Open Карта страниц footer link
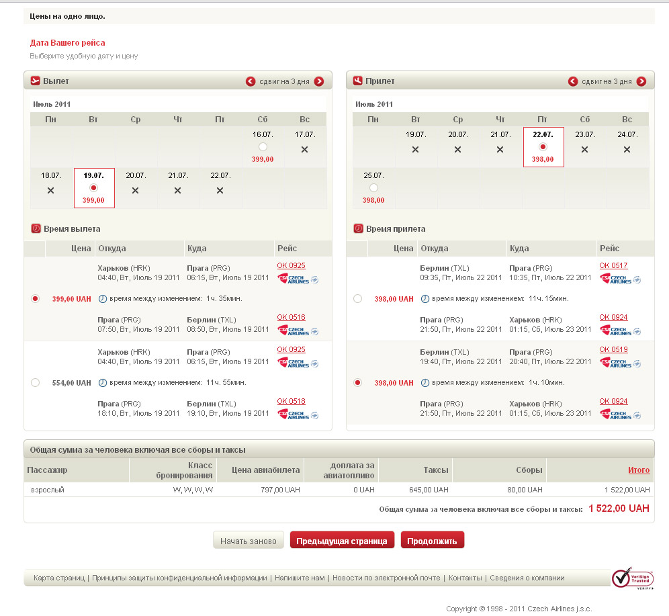 [59, 578]
